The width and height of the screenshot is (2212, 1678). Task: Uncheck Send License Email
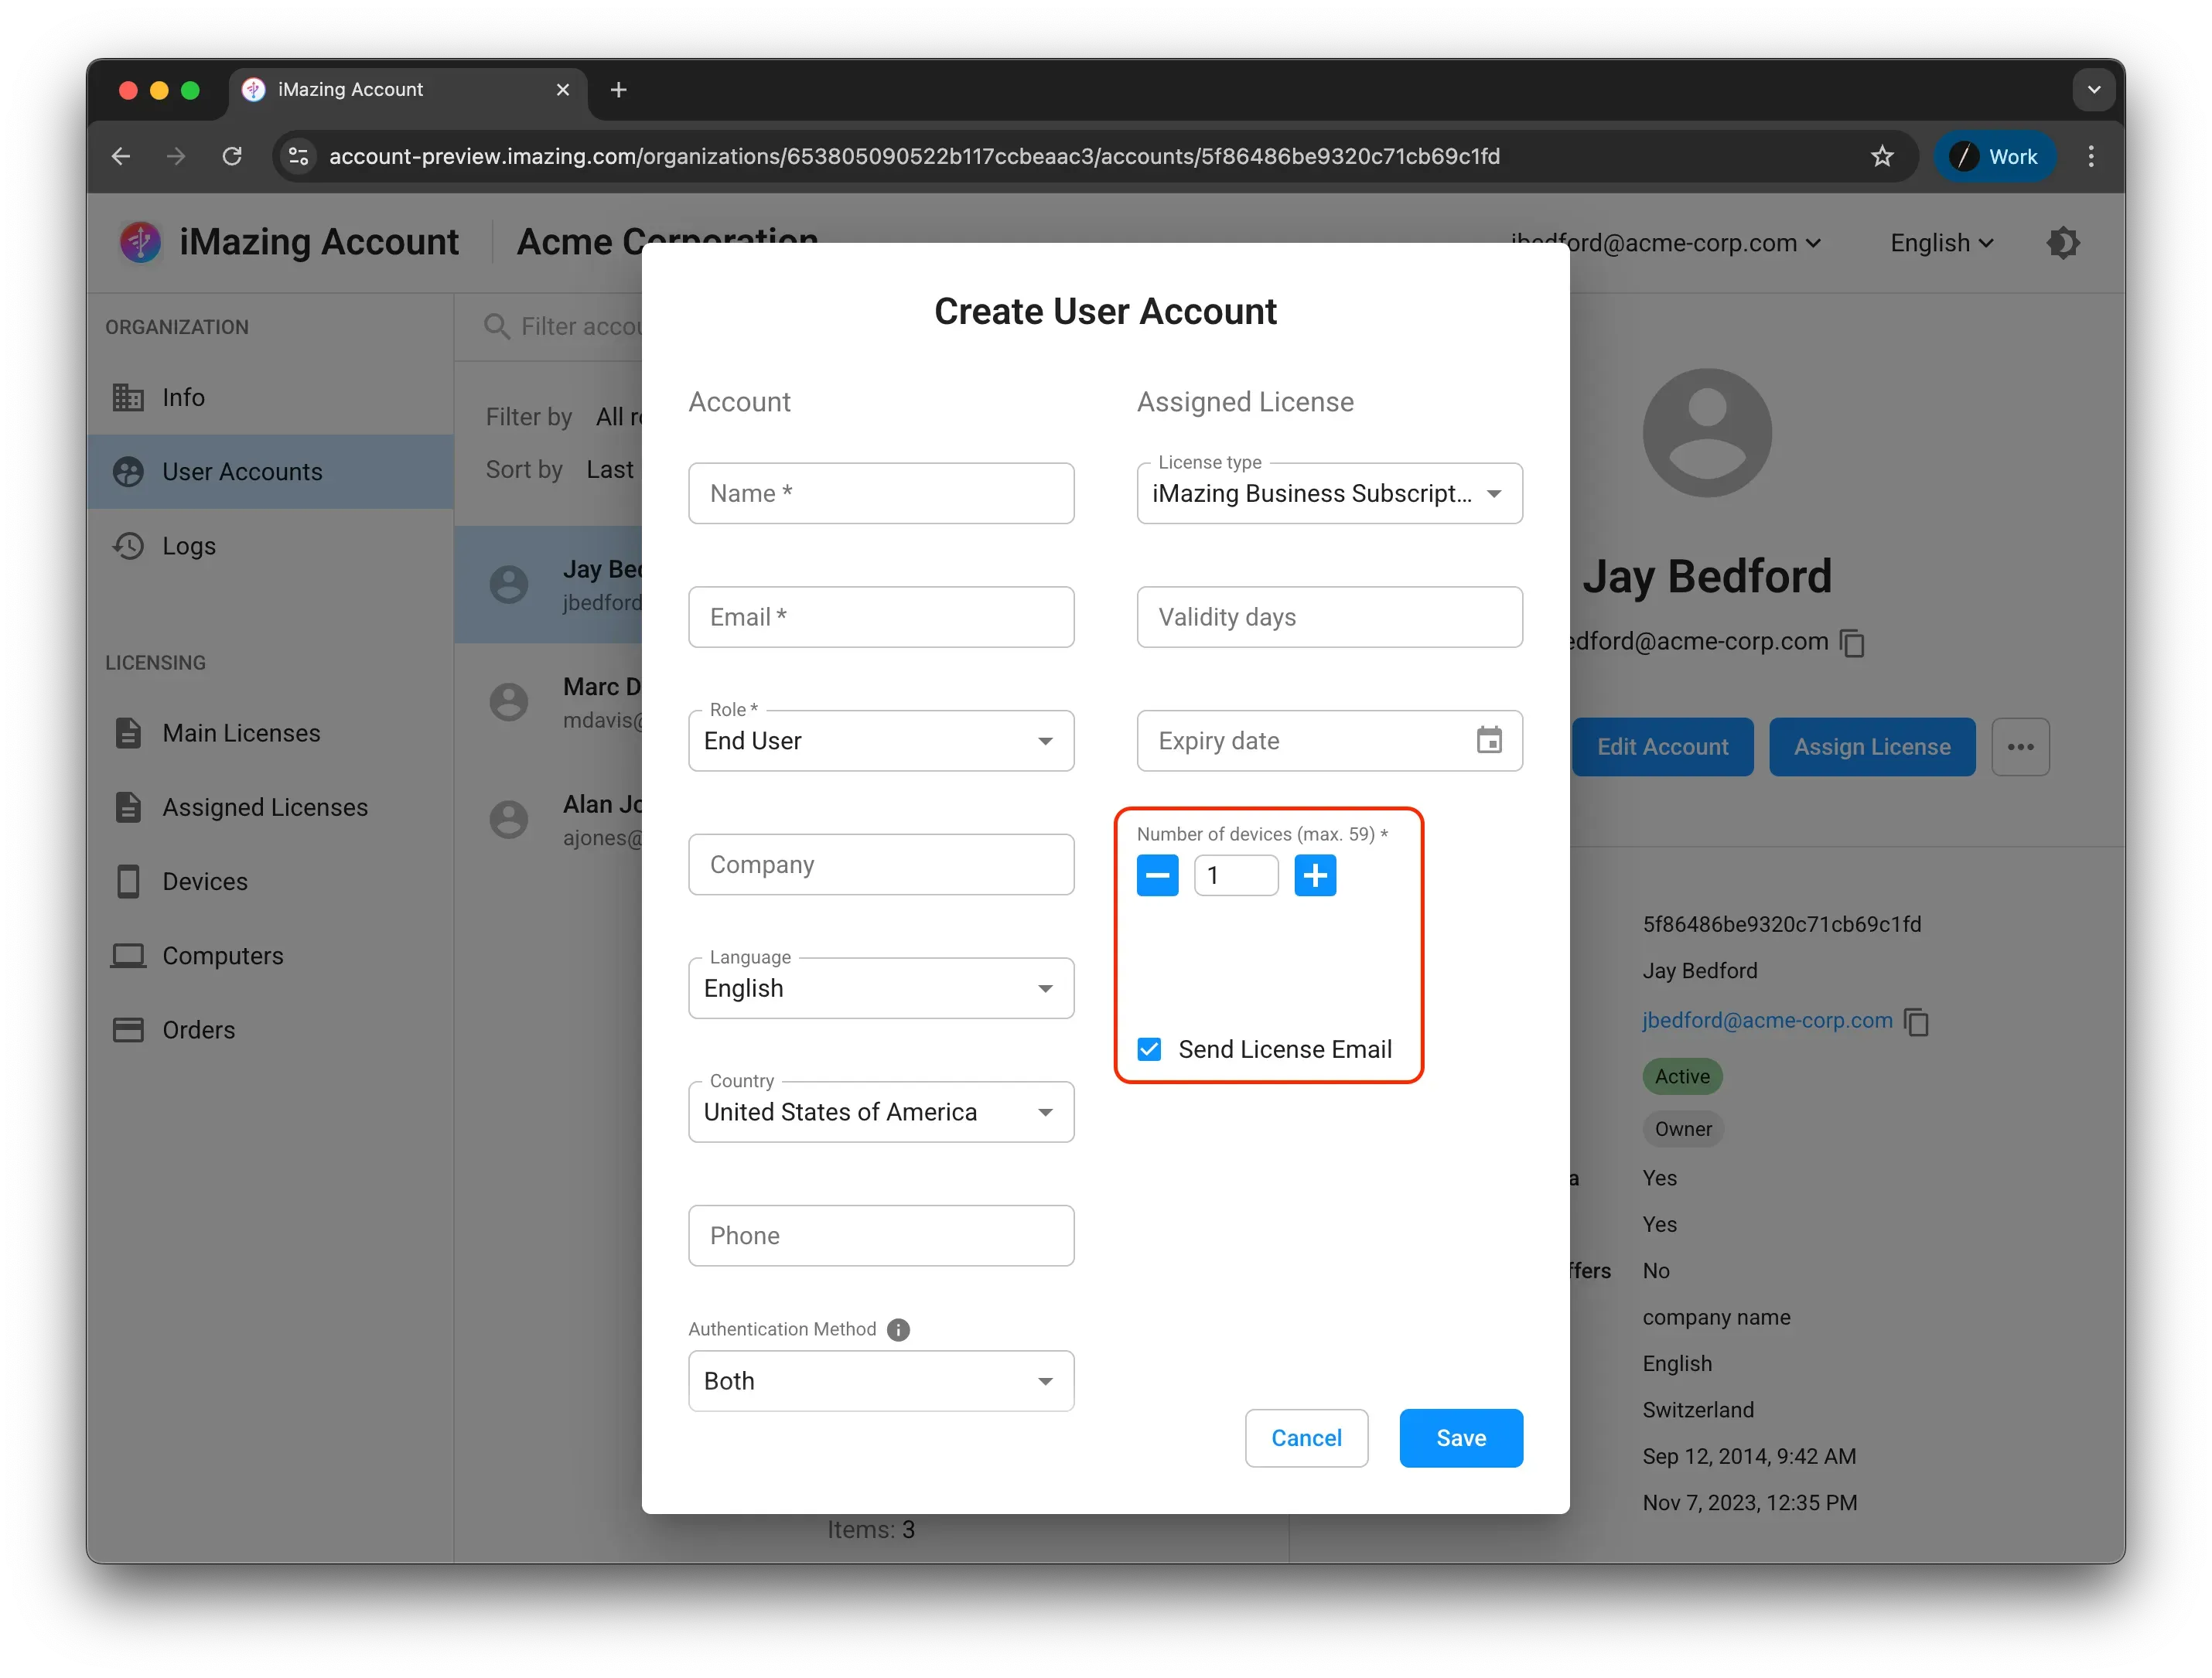pos(1148,1048)
